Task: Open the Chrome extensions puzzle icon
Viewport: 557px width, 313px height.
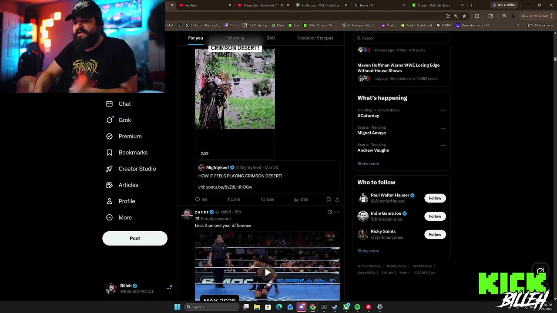Action: 477,16
